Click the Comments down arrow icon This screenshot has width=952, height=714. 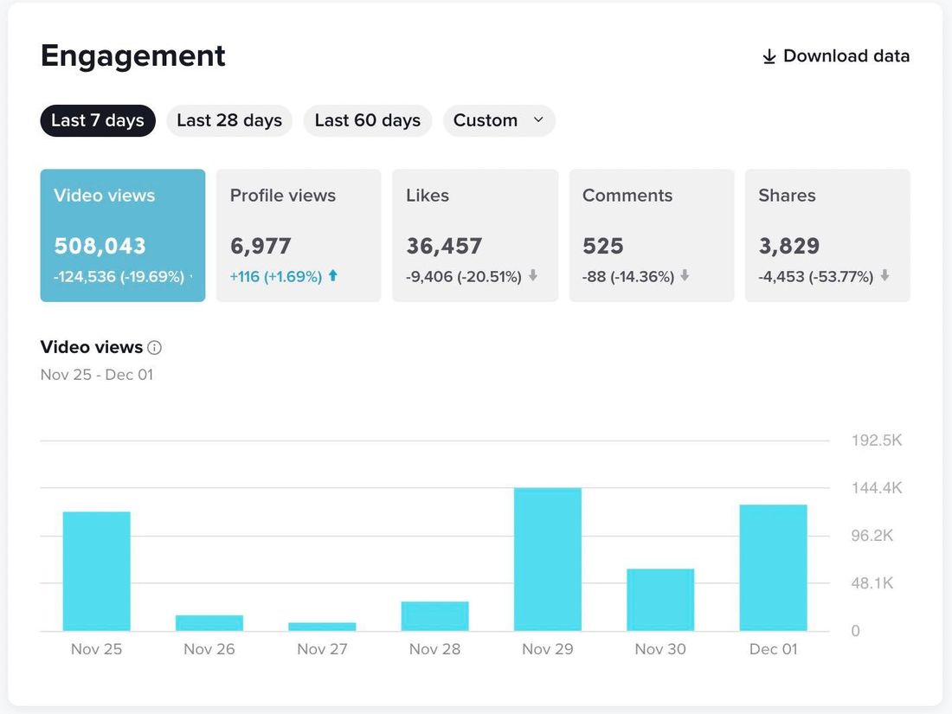coord(685,275)
